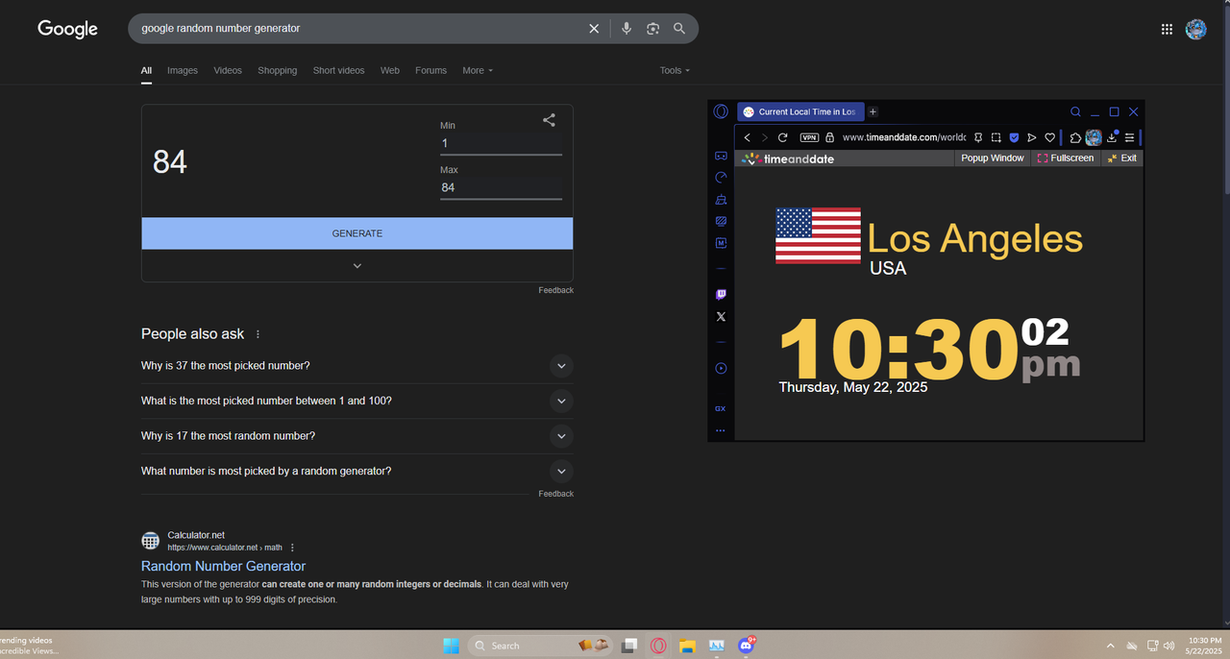
Task: Click the Google search input
Action: 360,29
